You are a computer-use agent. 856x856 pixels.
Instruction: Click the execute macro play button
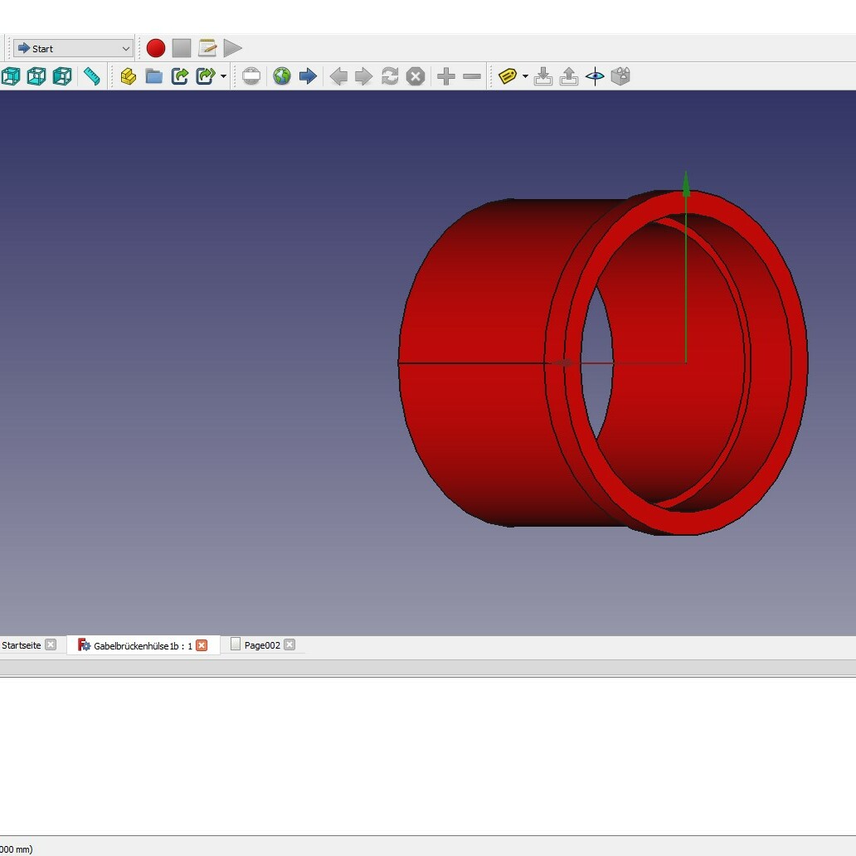coord(233,48)
